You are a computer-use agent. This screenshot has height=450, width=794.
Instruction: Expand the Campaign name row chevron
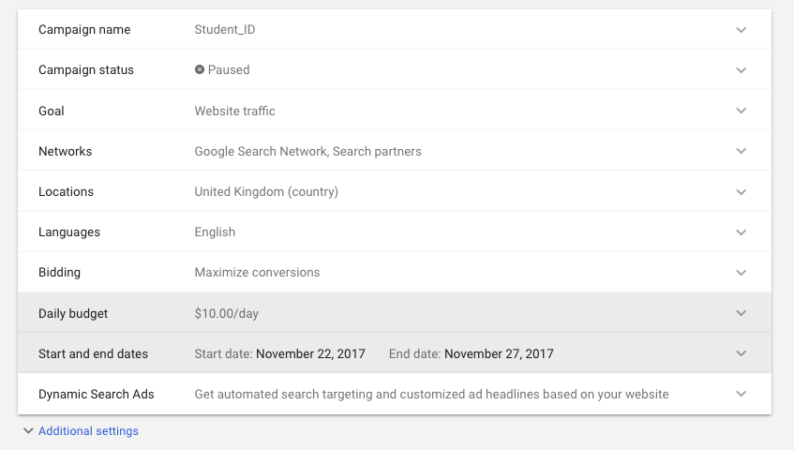pos(742,30)
